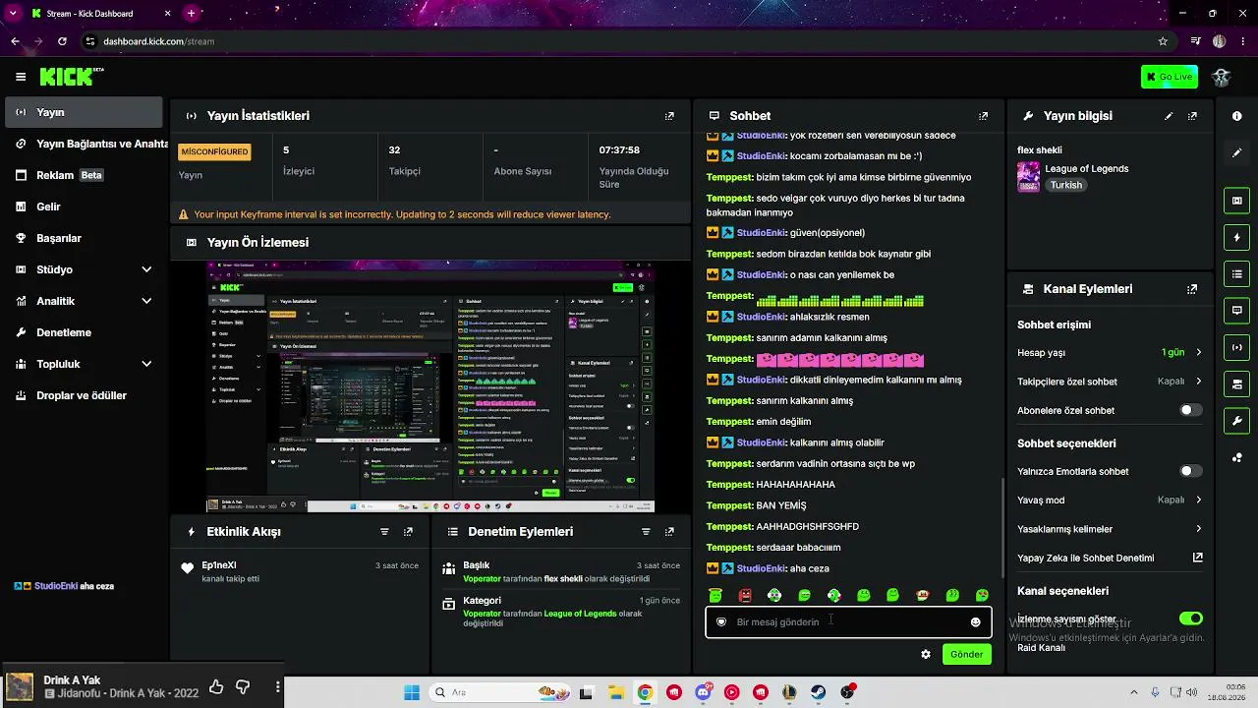Pop out the Sohbet chat panel
The image size is (1258, 708).
coord(983,116)
